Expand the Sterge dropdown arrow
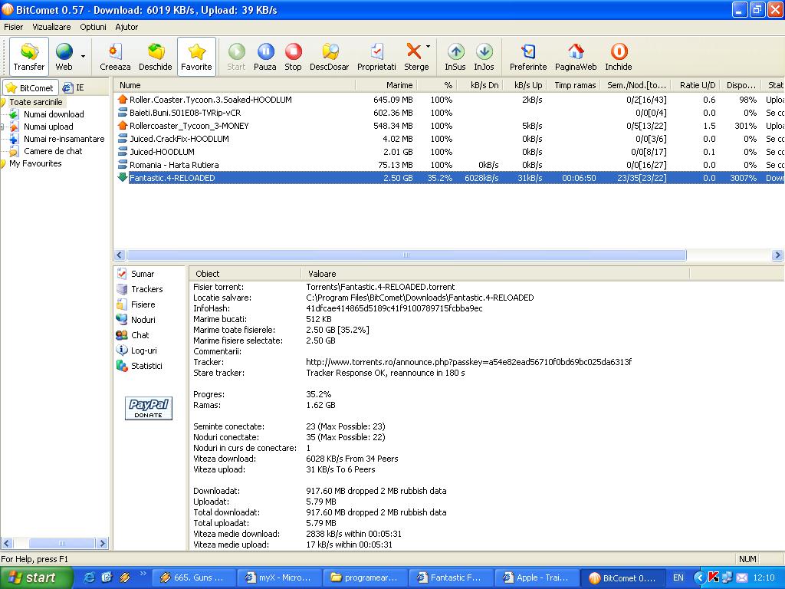Screen dimensions: 785x589 [428, 46]
